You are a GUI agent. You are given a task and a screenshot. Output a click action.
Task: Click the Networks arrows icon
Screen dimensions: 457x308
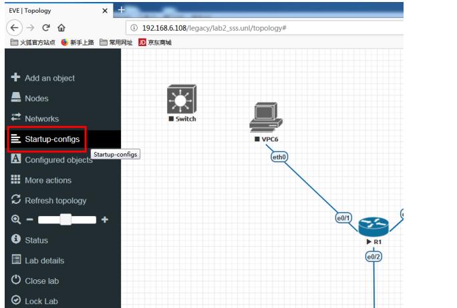[x=16, y=117]
